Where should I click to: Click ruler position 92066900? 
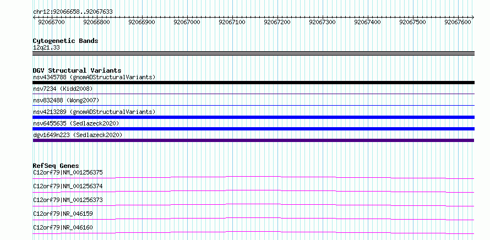tap(142, 22)
